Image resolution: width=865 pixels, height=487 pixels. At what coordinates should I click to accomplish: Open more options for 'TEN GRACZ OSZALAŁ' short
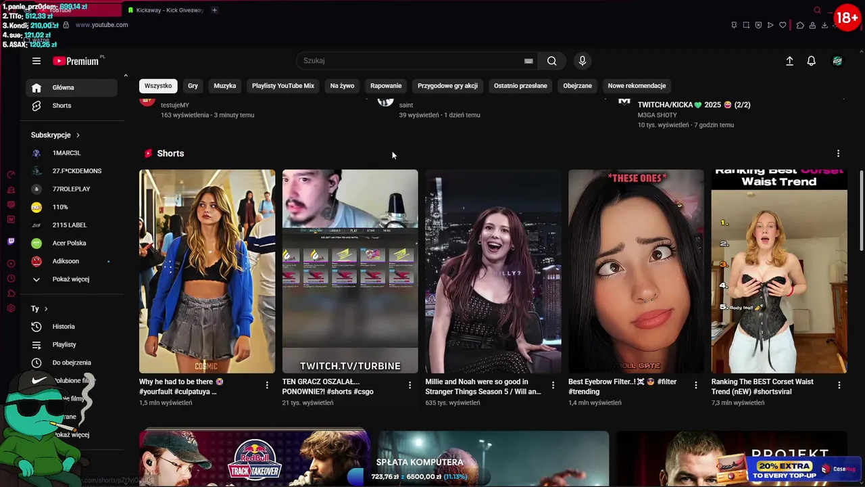pos(410,385)
